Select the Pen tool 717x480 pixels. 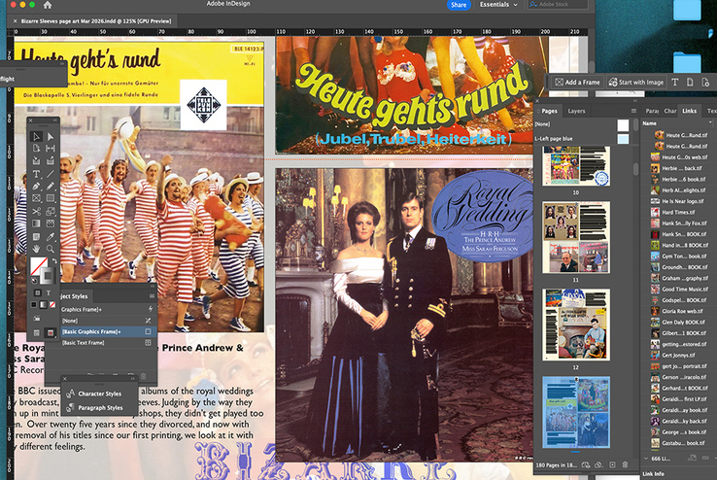(36, 186)
